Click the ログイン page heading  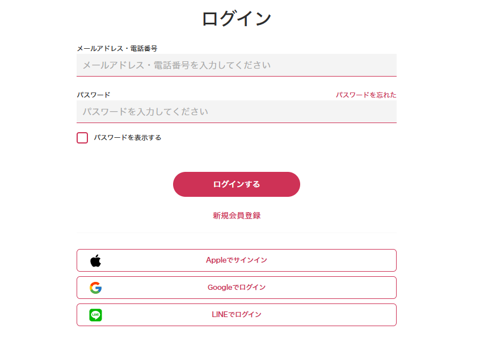(x=237, y=19)
